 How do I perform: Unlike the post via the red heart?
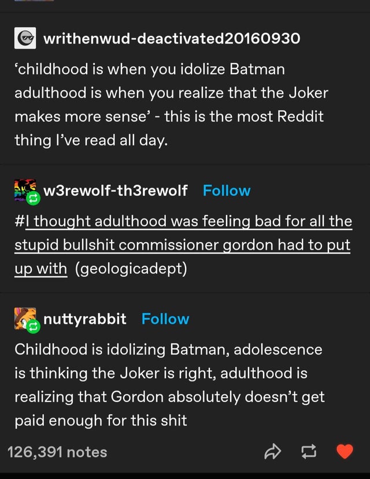click(x=345, y=451)
